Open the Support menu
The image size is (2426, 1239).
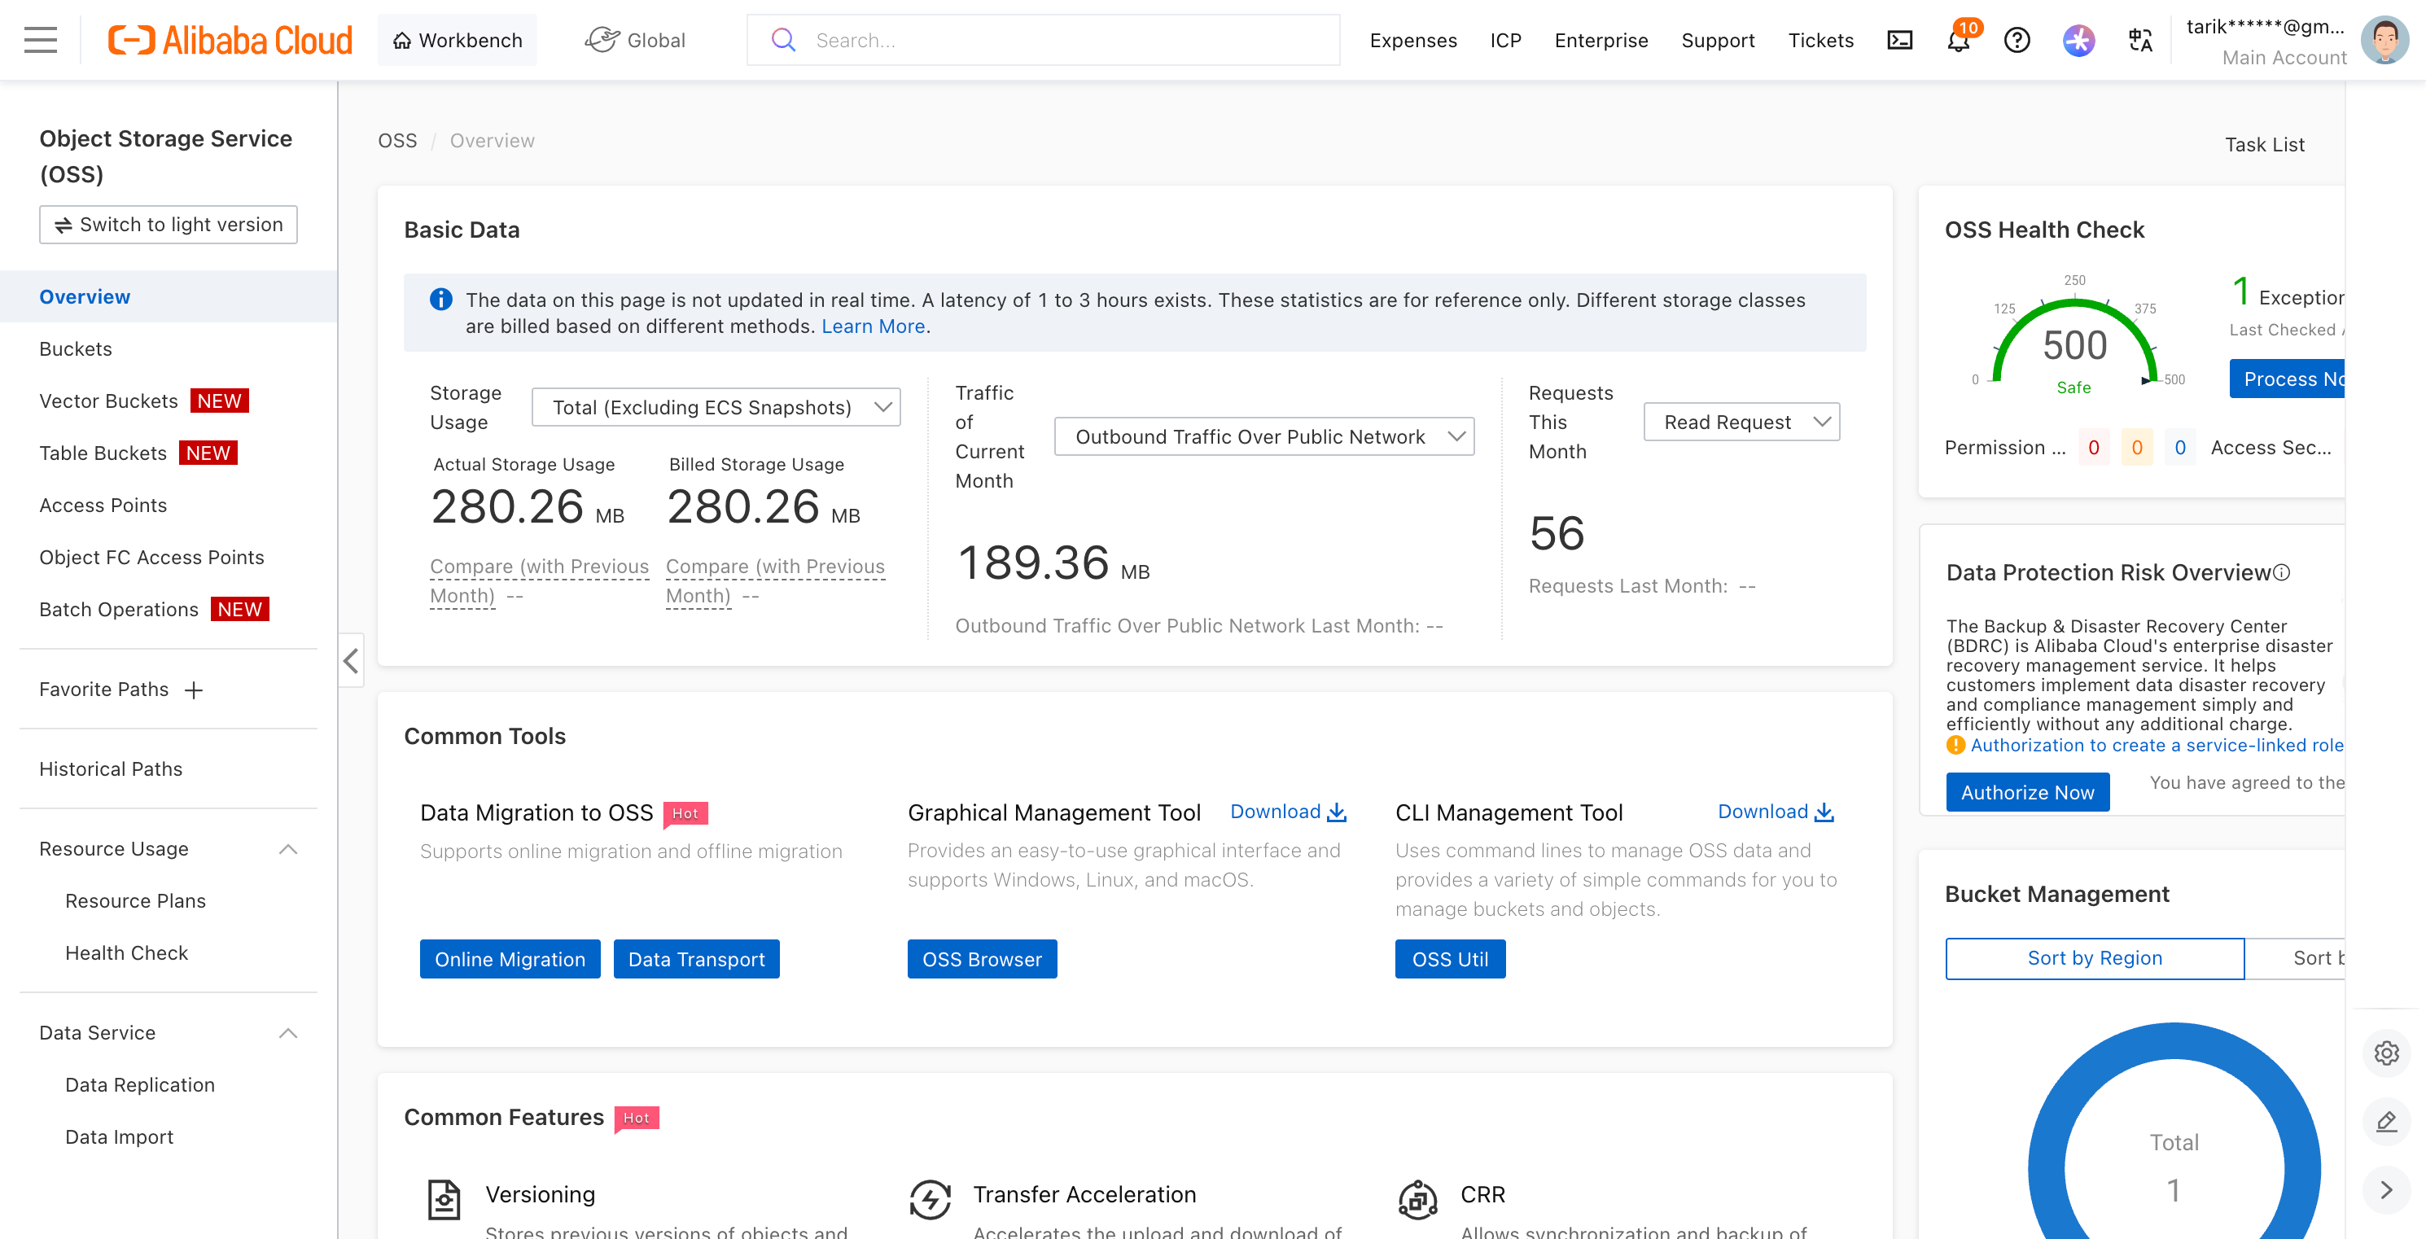[1718, 41]
